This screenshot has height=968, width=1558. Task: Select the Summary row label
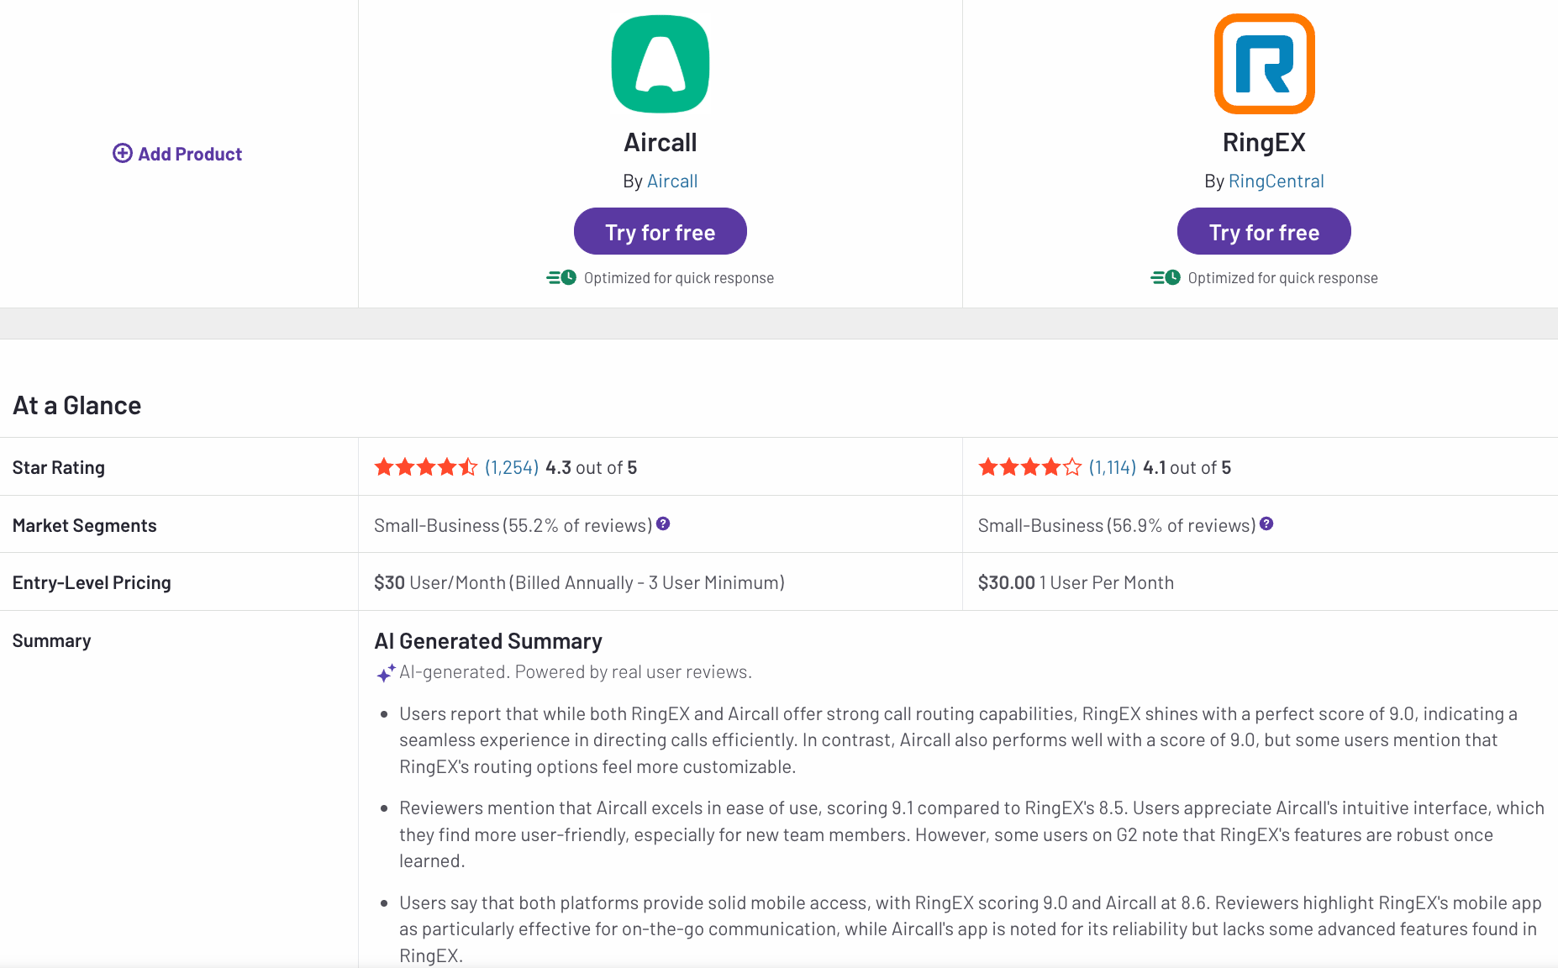(51, 640)
